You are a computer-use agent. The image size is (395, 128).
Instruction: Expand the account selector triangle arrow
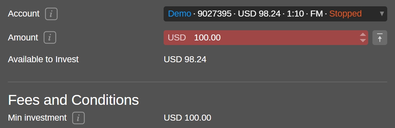tap(382, 14)
